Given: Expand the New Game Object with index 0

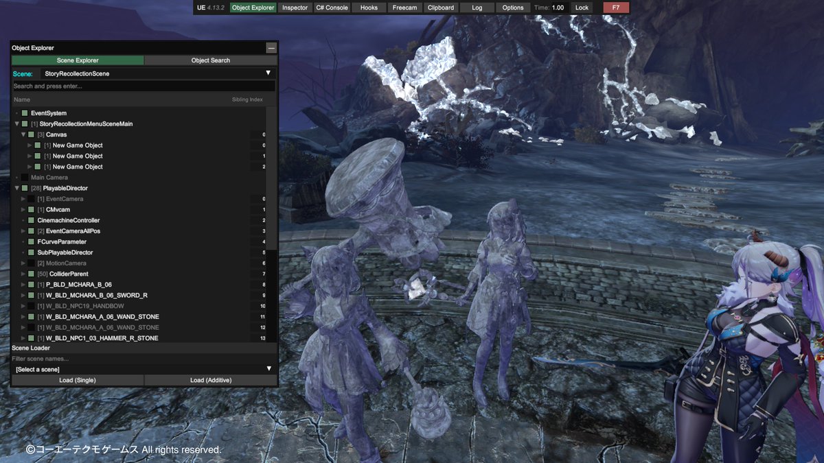Looking at the screenshot, I should [x=30, y=145].
